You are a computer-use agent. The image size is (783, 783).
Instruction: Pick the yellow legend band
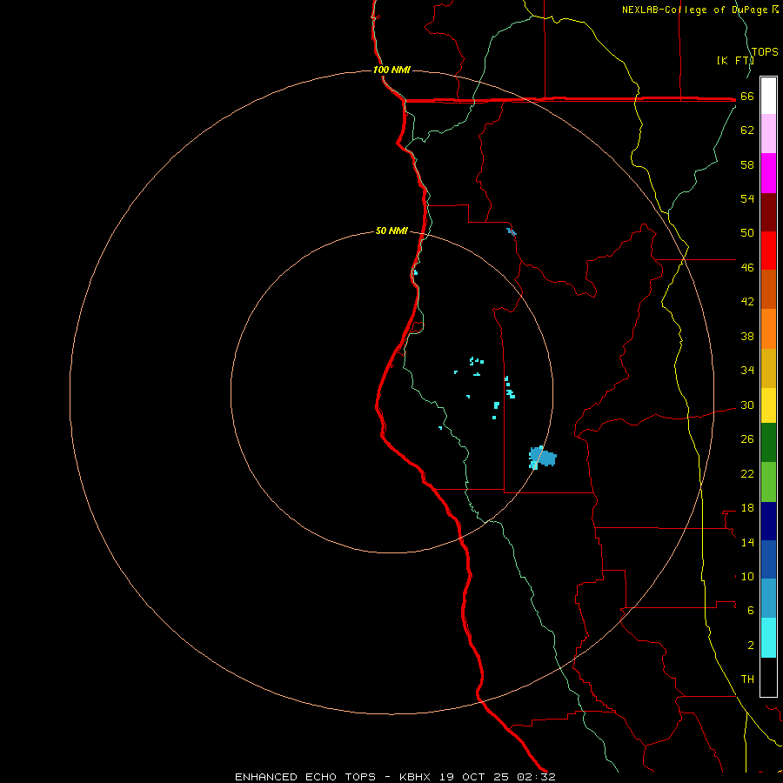[768, 405]
